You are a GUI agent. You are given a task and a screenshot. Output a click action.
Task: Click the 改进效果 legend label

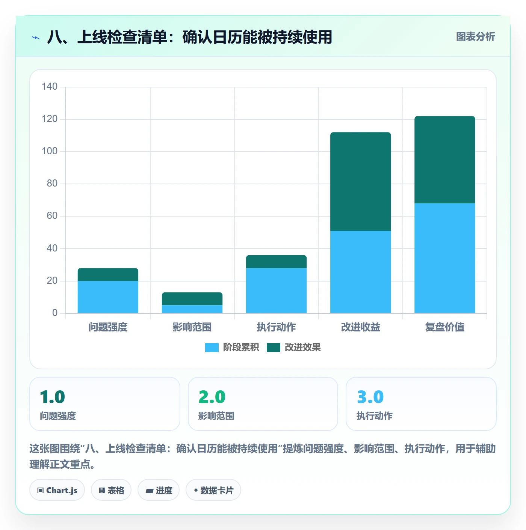(x=302, y=348)
